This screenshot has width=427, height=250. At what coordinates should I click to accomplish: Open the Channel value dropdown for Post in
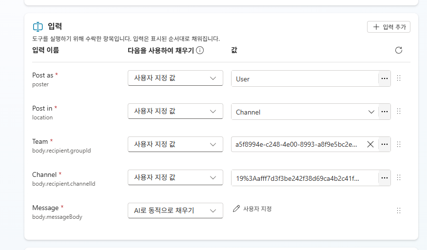point(305,112)
